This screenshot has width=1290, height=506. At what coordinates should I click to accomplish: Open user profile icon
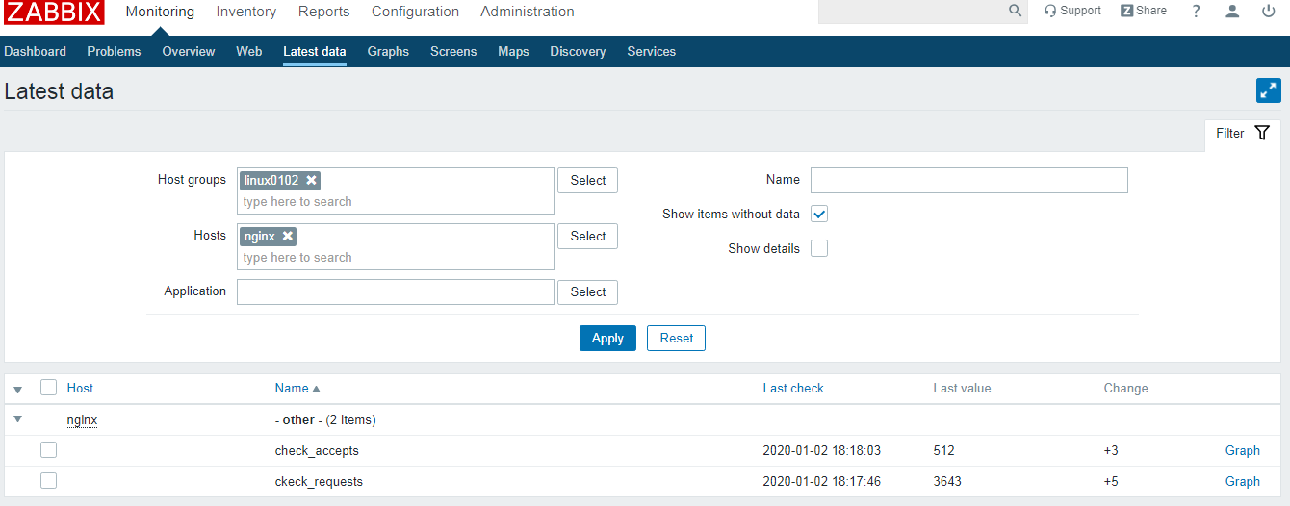click(x=1232, y=11)
